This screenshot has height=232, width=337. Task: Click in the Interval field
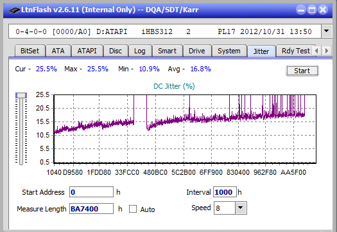coord(225,192)
